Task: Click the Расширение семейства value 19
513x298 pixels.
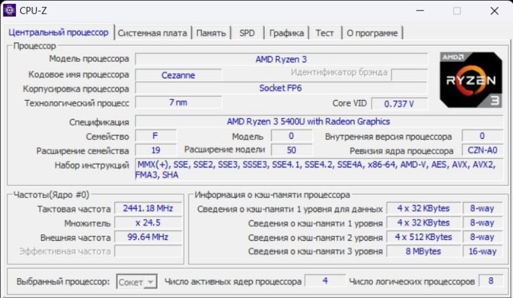Action: pyautogui.click(x=155, y=150)
